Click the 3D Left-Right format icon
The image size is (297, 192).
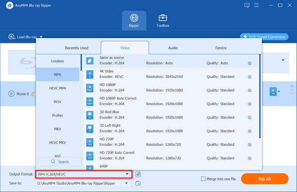90,129
